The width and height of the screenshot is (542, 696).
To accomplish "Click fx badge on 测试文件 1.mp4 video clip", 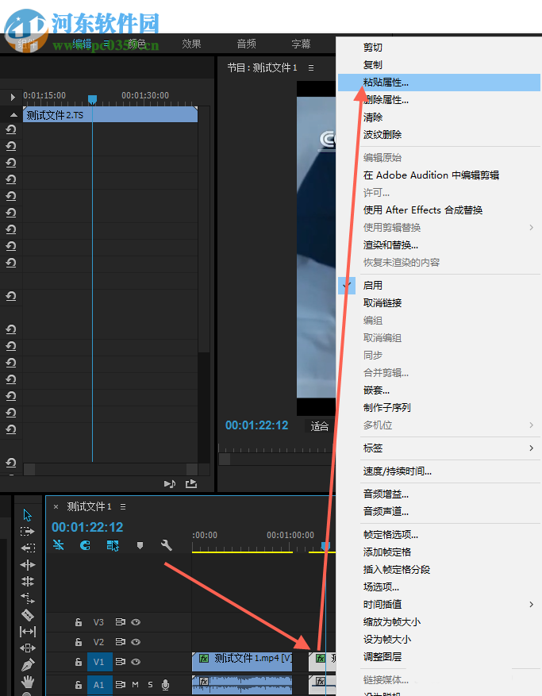I will pyautogui.click(x=204, y=658).
